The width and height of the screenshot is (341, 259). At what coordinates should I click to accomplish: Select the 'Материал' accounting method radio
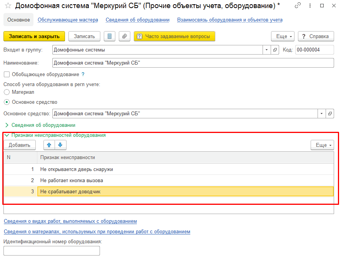[x=7, y=92]
